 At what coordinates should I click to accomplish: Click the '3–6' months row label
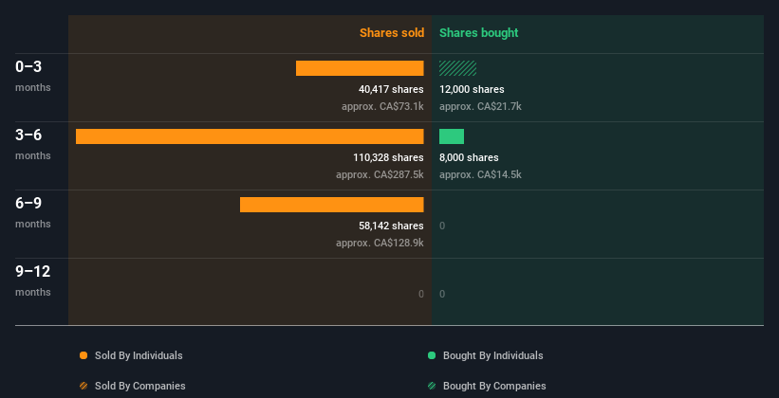pyautogui.click(x=28, y=135)
